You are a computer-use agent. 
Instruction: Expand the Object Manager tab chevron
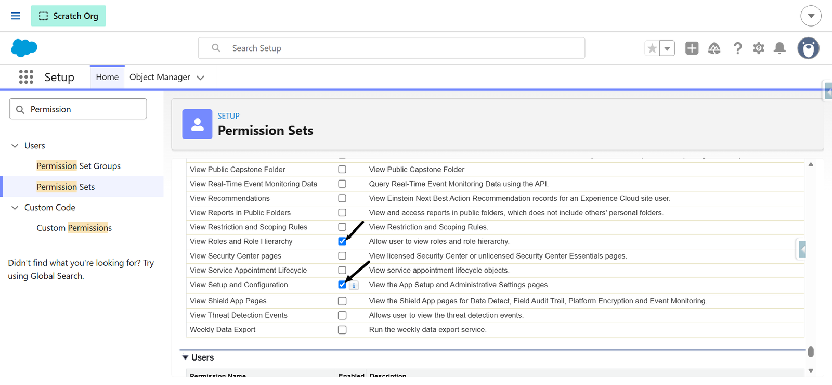pos(200,78)
